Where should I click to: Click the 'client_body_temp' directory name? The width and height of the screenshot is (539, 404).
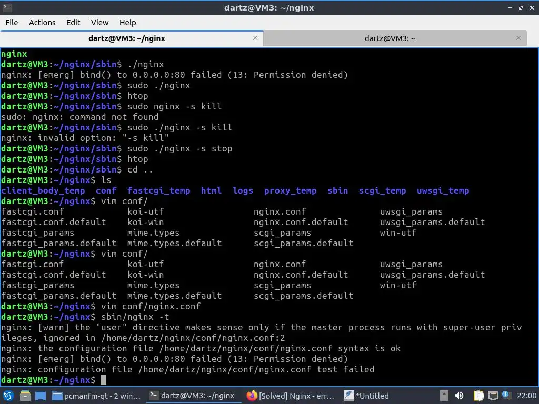click(x=43, y=190)
